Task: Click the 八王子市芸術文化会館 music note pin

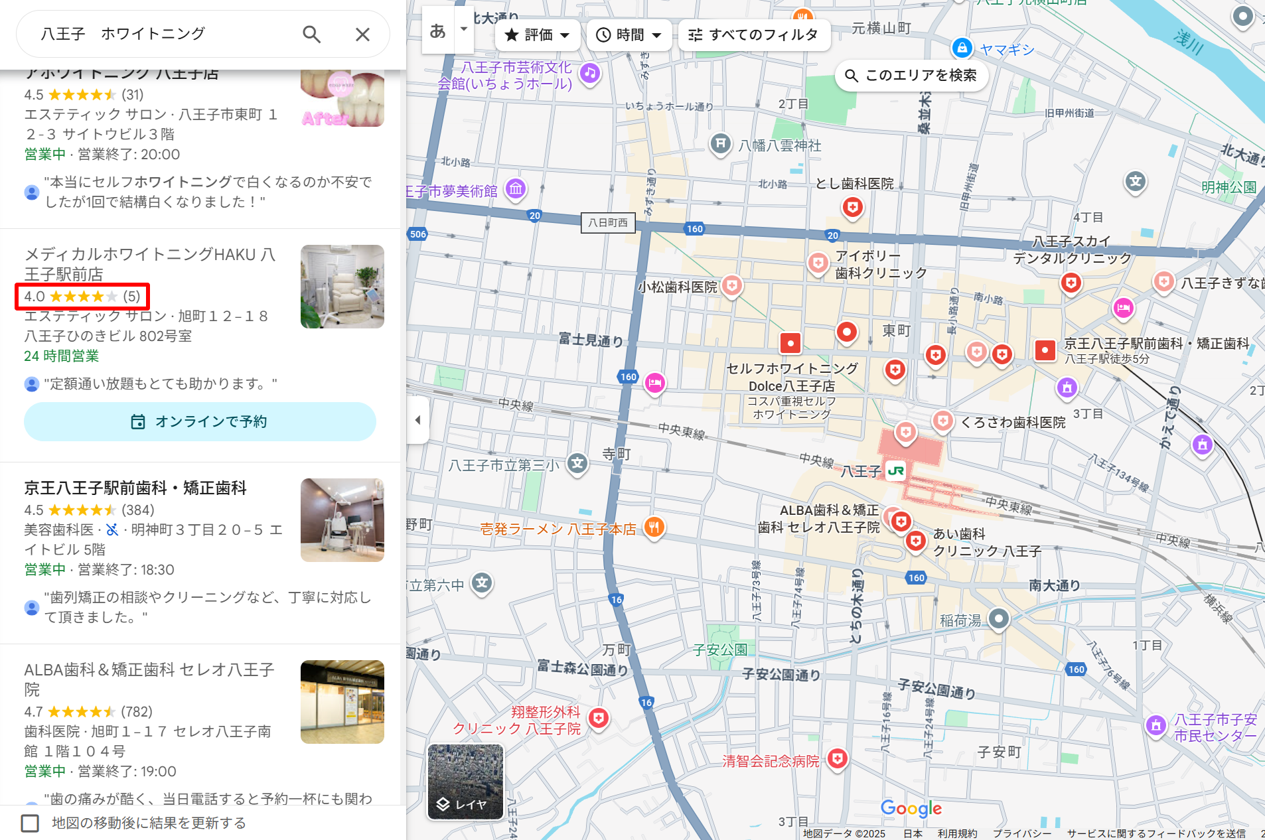Action: (x=590, y=73)
